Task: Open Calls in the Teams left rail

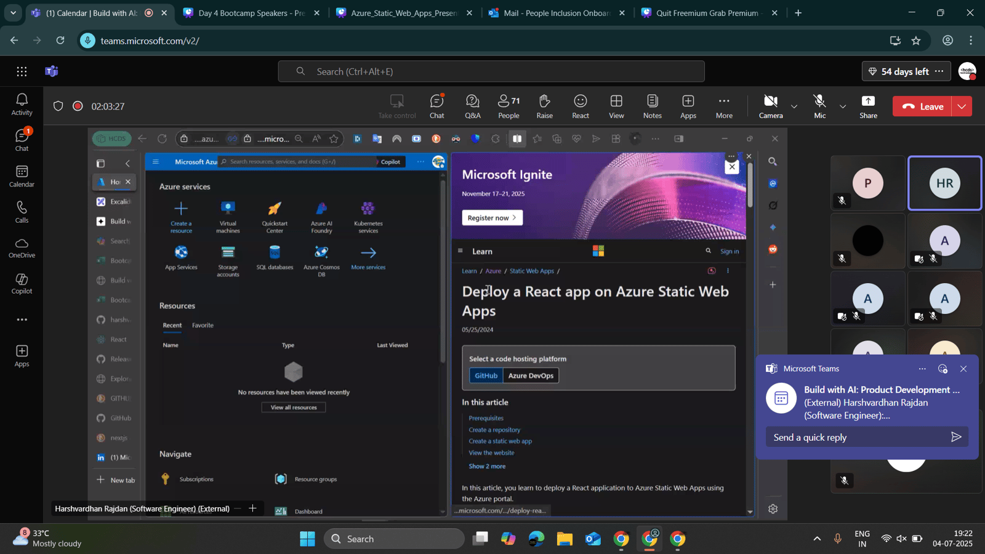Action: pos(22,212)
